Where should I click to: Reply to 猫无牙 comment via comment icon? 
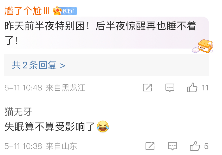coord(172,146)
